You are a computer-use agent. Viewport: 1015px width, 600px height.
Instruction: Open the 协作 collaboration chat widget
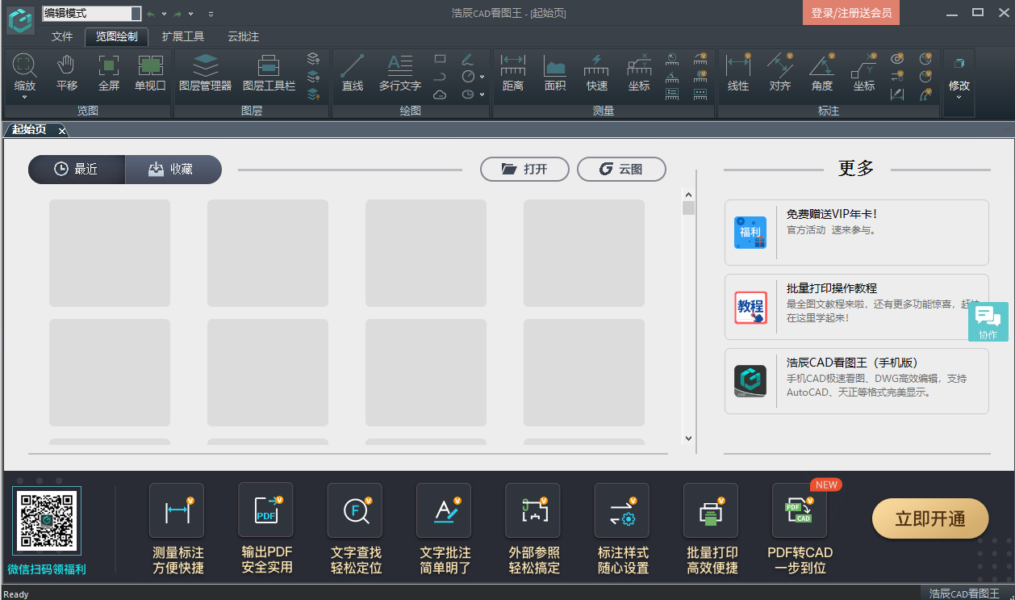988,321
